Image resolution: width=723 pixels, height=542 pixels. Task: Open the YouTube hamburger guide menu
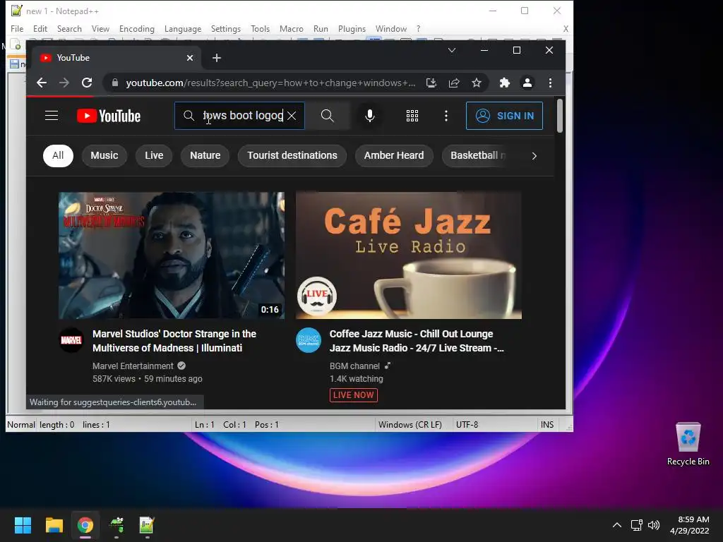pos(52,116)
